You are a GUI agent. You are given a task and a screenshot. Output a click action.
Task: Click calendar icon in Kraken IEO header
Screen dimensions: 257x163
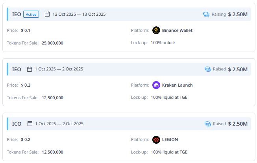click(30, 69)
